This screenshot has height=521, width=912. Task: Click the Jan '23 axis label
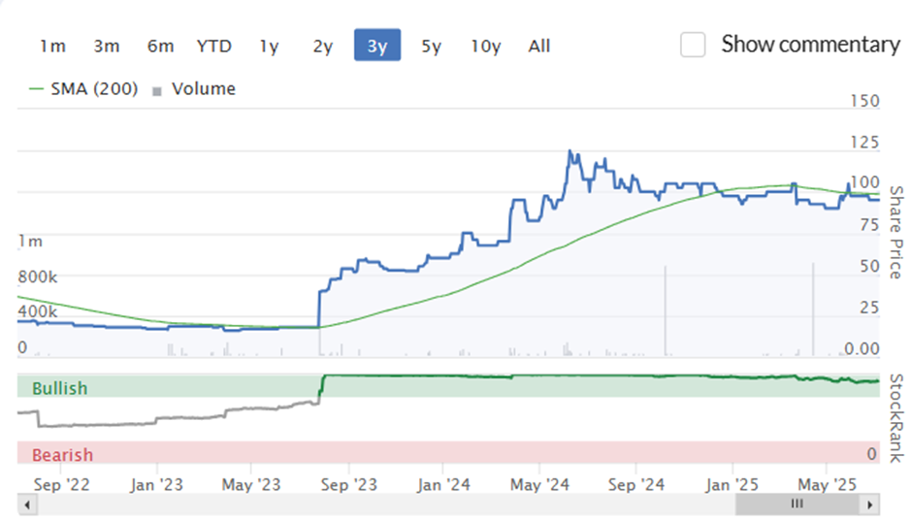[156, 485]
